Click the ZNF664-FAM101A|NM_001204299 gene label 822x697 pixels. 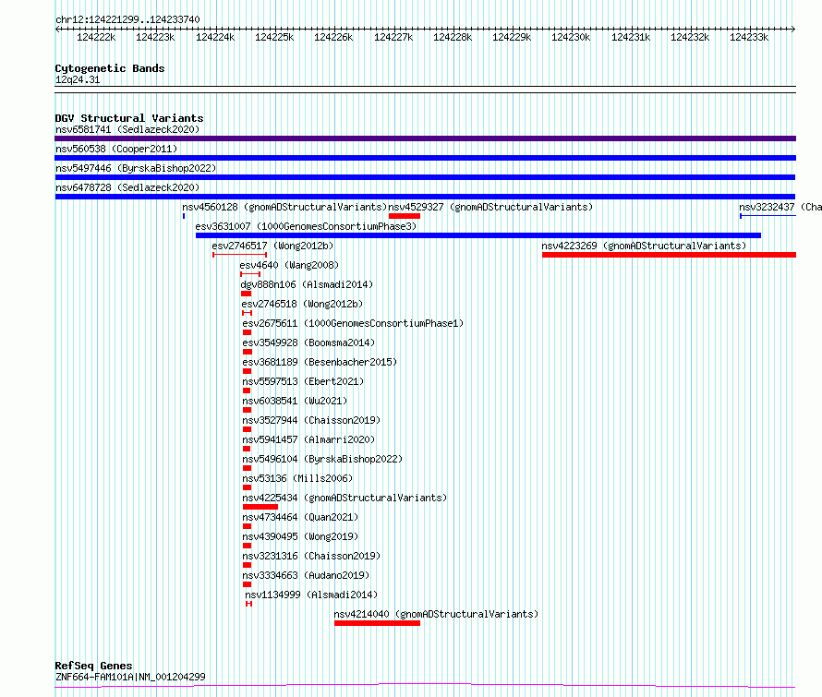click(130, 677)
